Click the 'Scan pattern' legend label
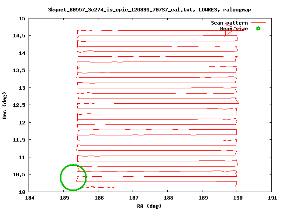This screenshot has height=211, width=281. click(x=229, y=23)
